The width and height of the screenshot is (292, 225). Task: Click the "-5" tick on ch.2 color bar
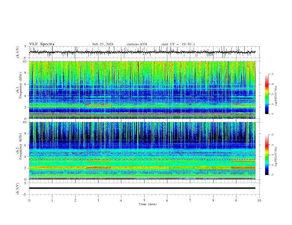(x=272, y=155)
